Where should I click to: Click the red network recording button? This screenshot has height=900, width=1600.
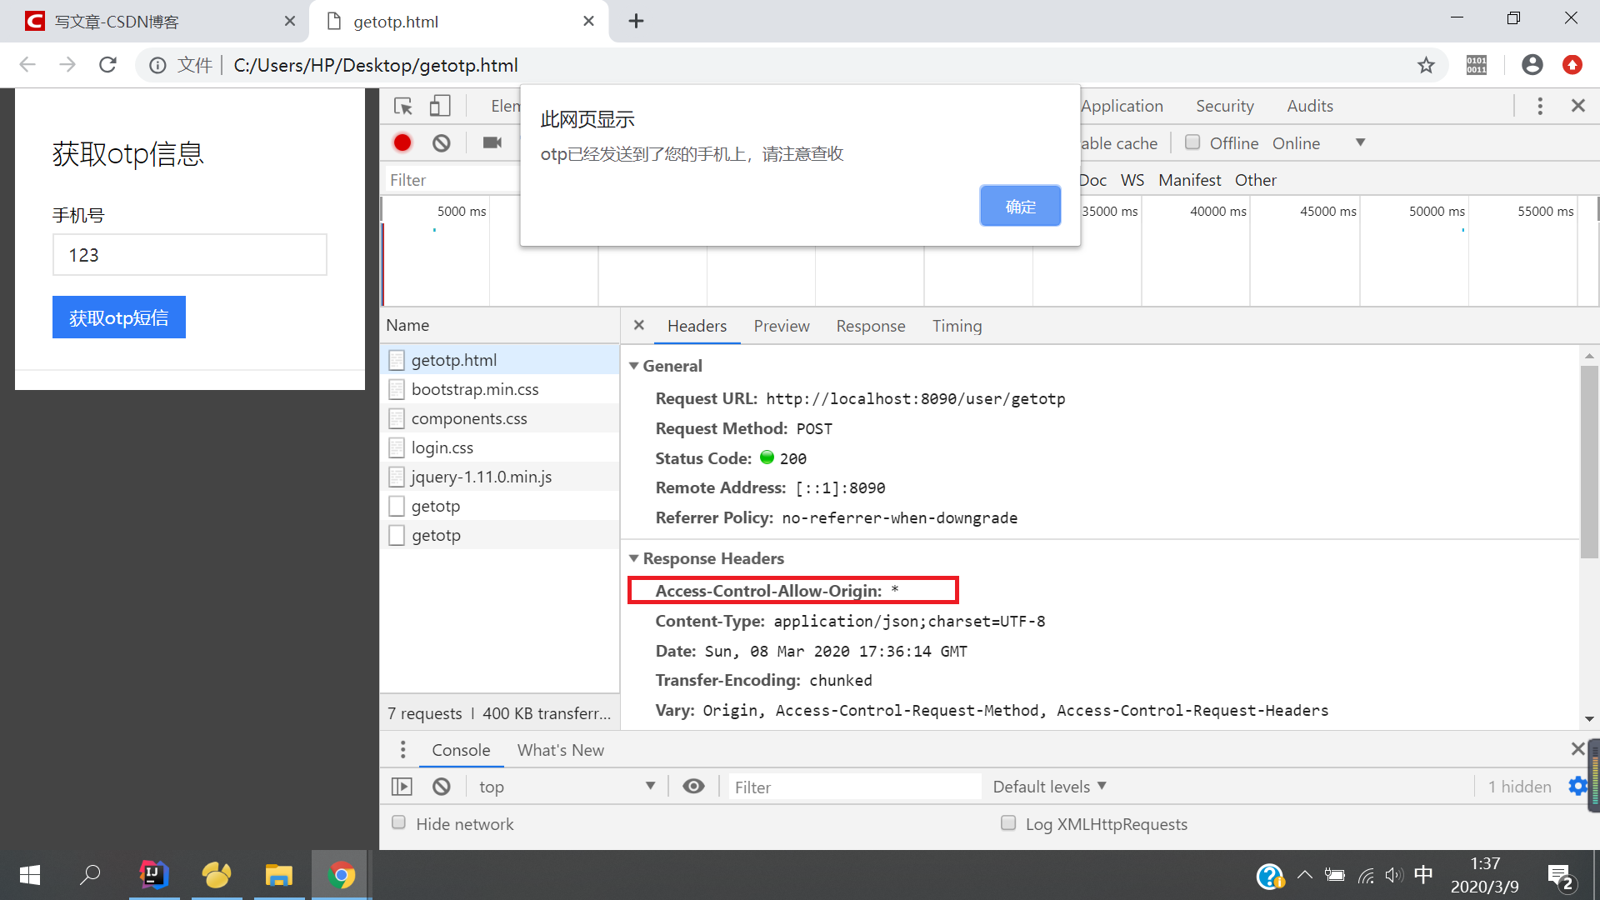[402, 142]
